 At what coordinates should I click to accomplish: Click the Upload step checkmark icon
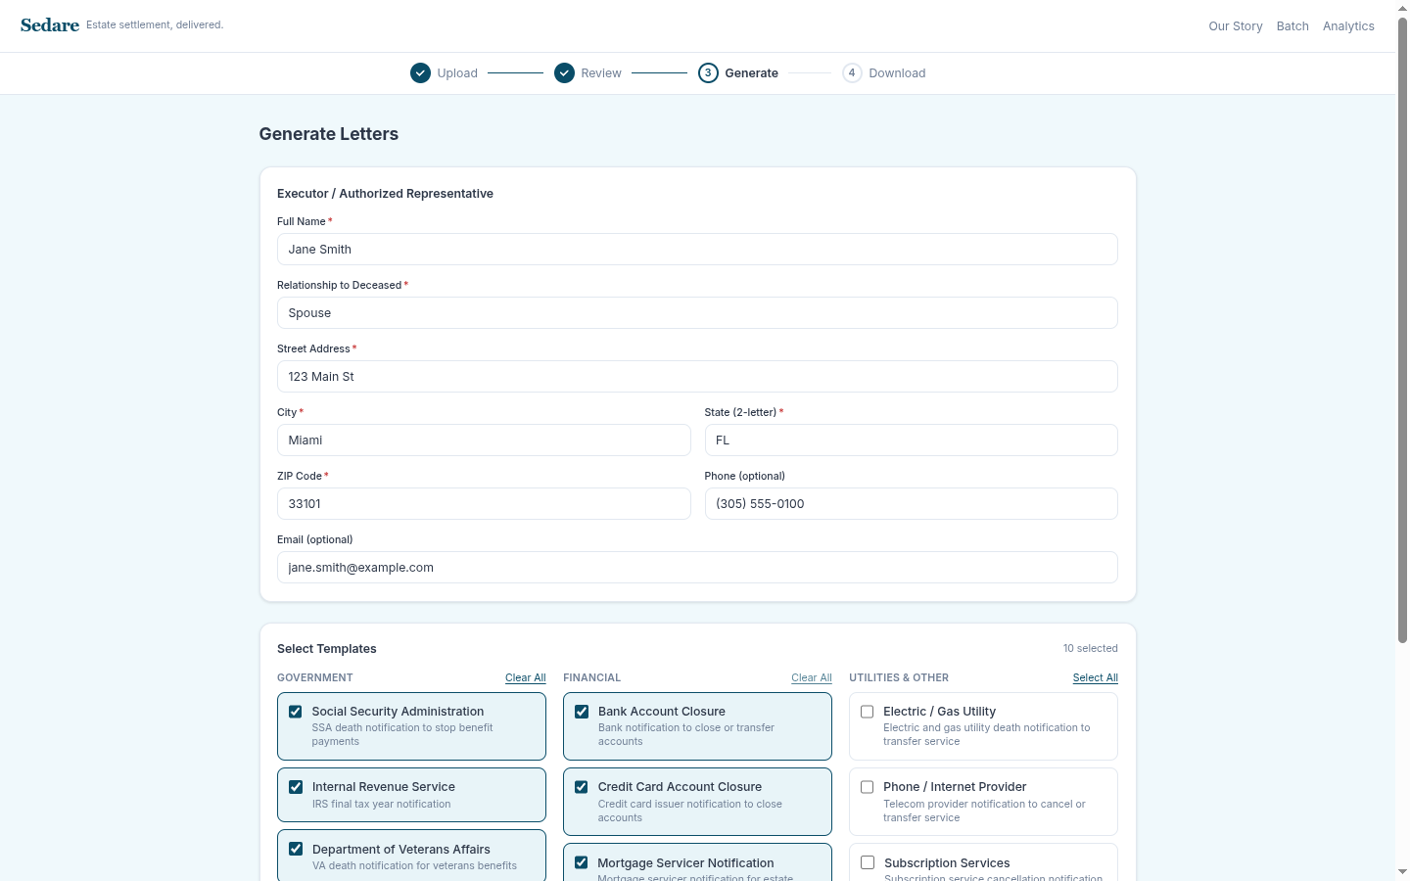tap(420, 73)
